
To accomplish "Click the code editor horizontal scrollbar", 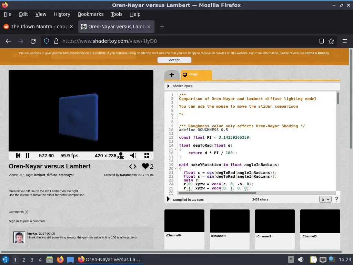I will 217,193.
